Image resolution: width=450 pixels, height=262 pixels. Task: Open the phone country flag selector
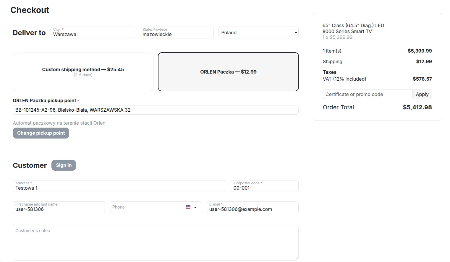coord(188,207)
